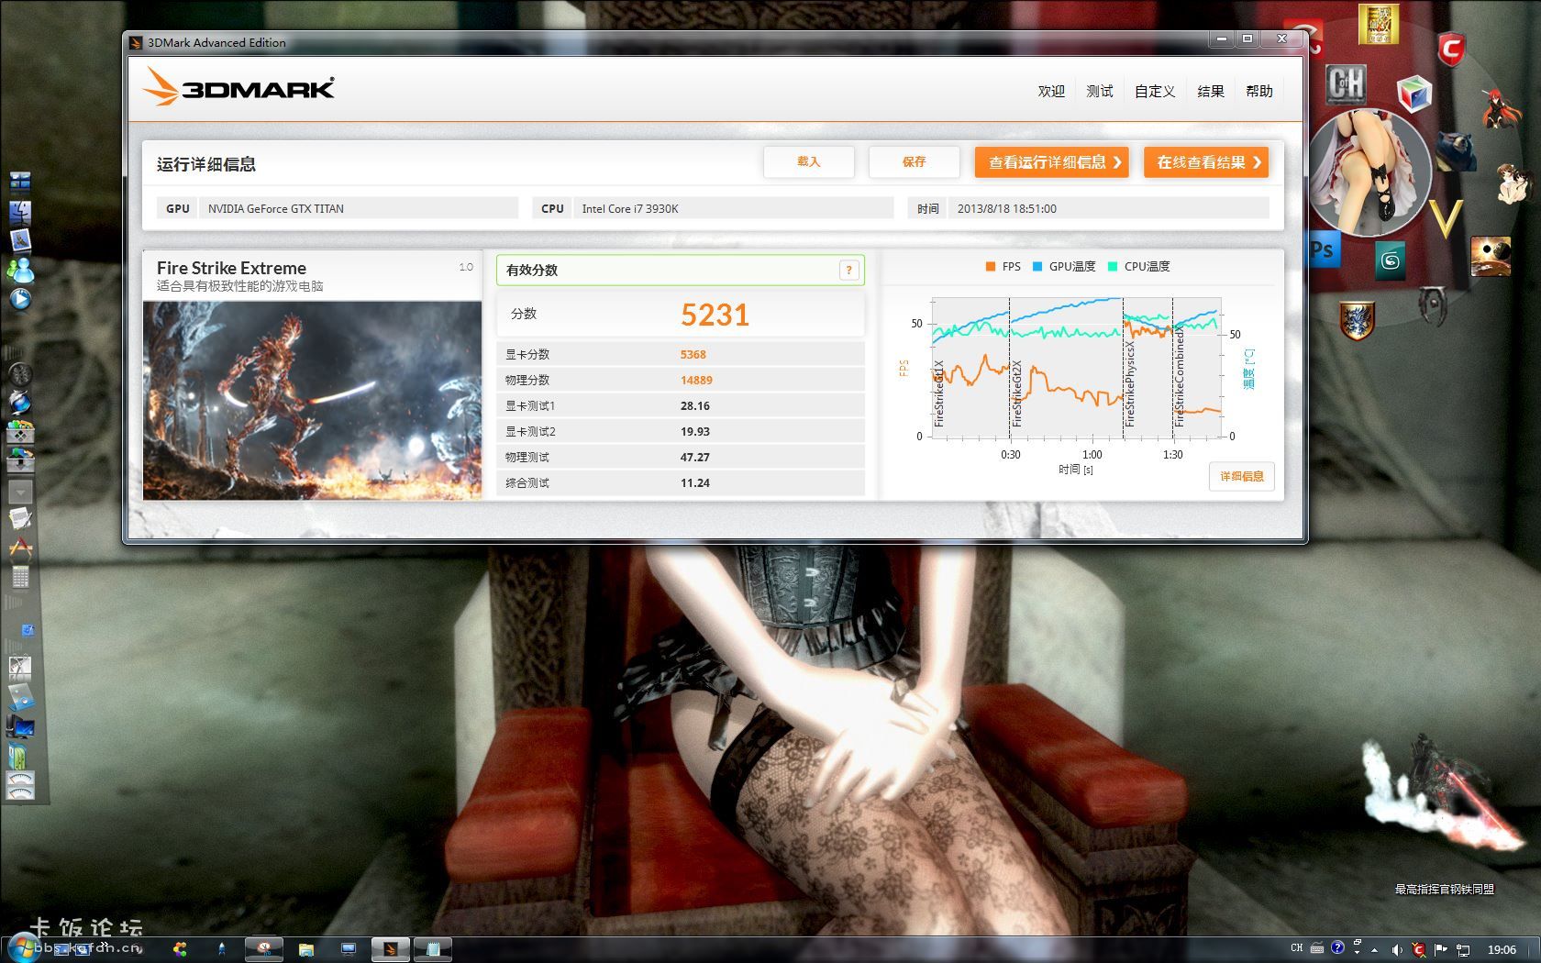1541x963 pixels.
Task: Open the 3DMark taskbar button
Action: 391,949
